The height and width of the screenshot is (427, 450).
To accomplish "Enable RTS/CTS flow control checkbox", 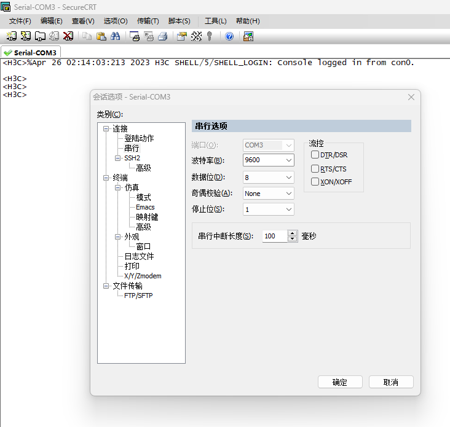I will click(x=315, y=168).
